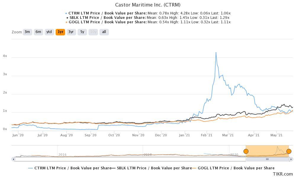Click the scrollbar grip beneath the navigator
Image resolution: width=296 pixels, height=177 pixels.
click(267, 159)
